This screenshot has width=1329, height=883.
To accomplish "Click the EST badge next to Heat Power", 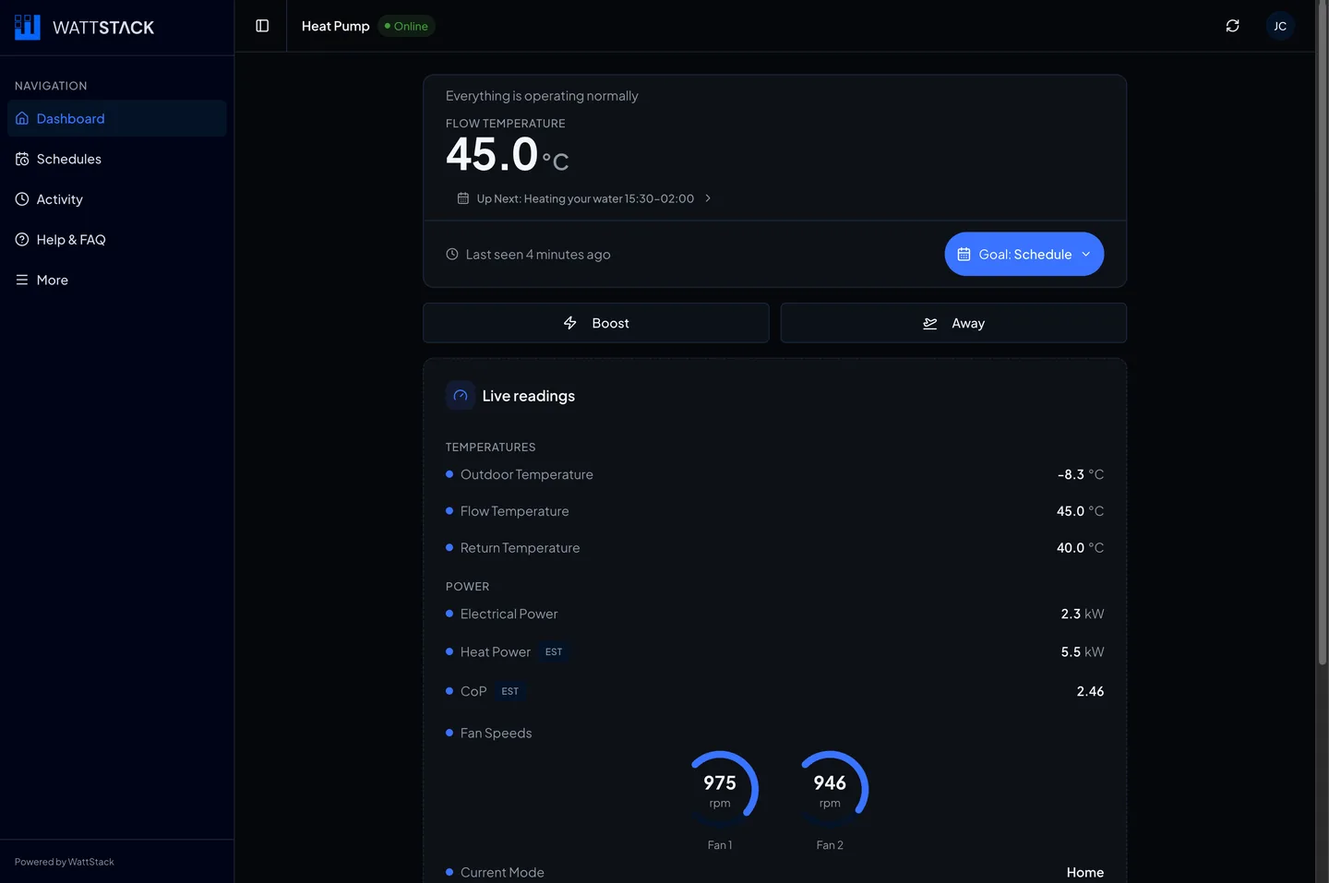I will 554,651.
